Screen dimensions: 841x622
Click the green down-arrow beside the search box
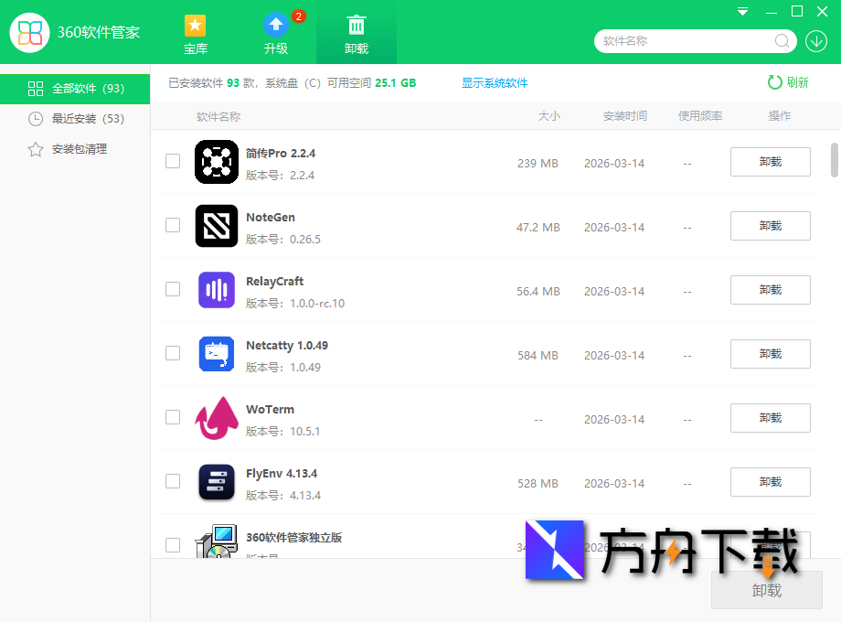click(x=818, y=41)
